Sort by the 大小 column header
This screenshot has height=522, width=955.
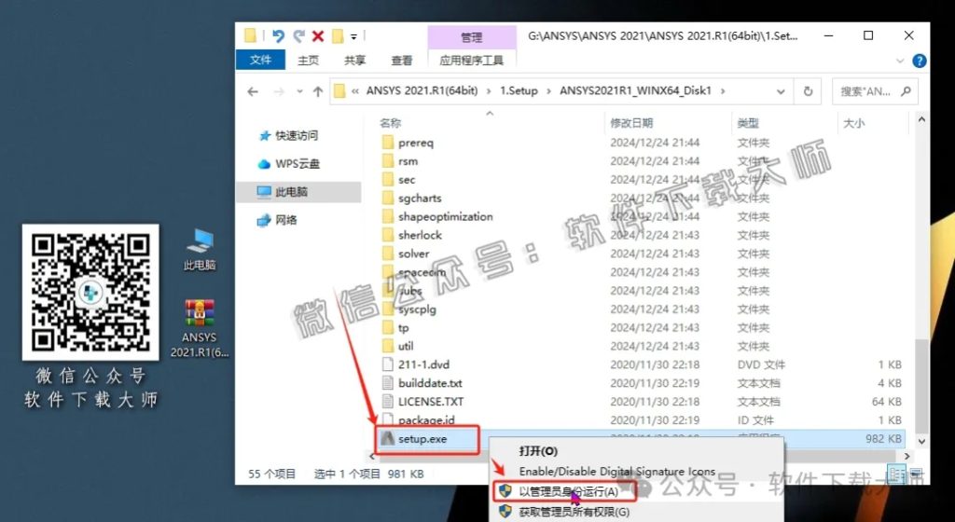pyautogui.click(x=854, y=123)
